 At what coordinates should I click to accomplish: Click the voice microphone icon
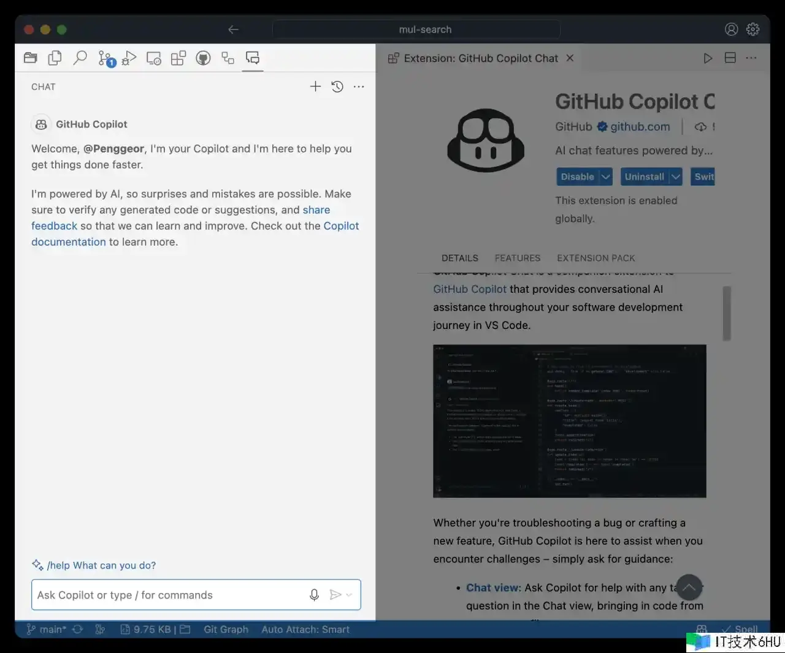click(314, 595)
